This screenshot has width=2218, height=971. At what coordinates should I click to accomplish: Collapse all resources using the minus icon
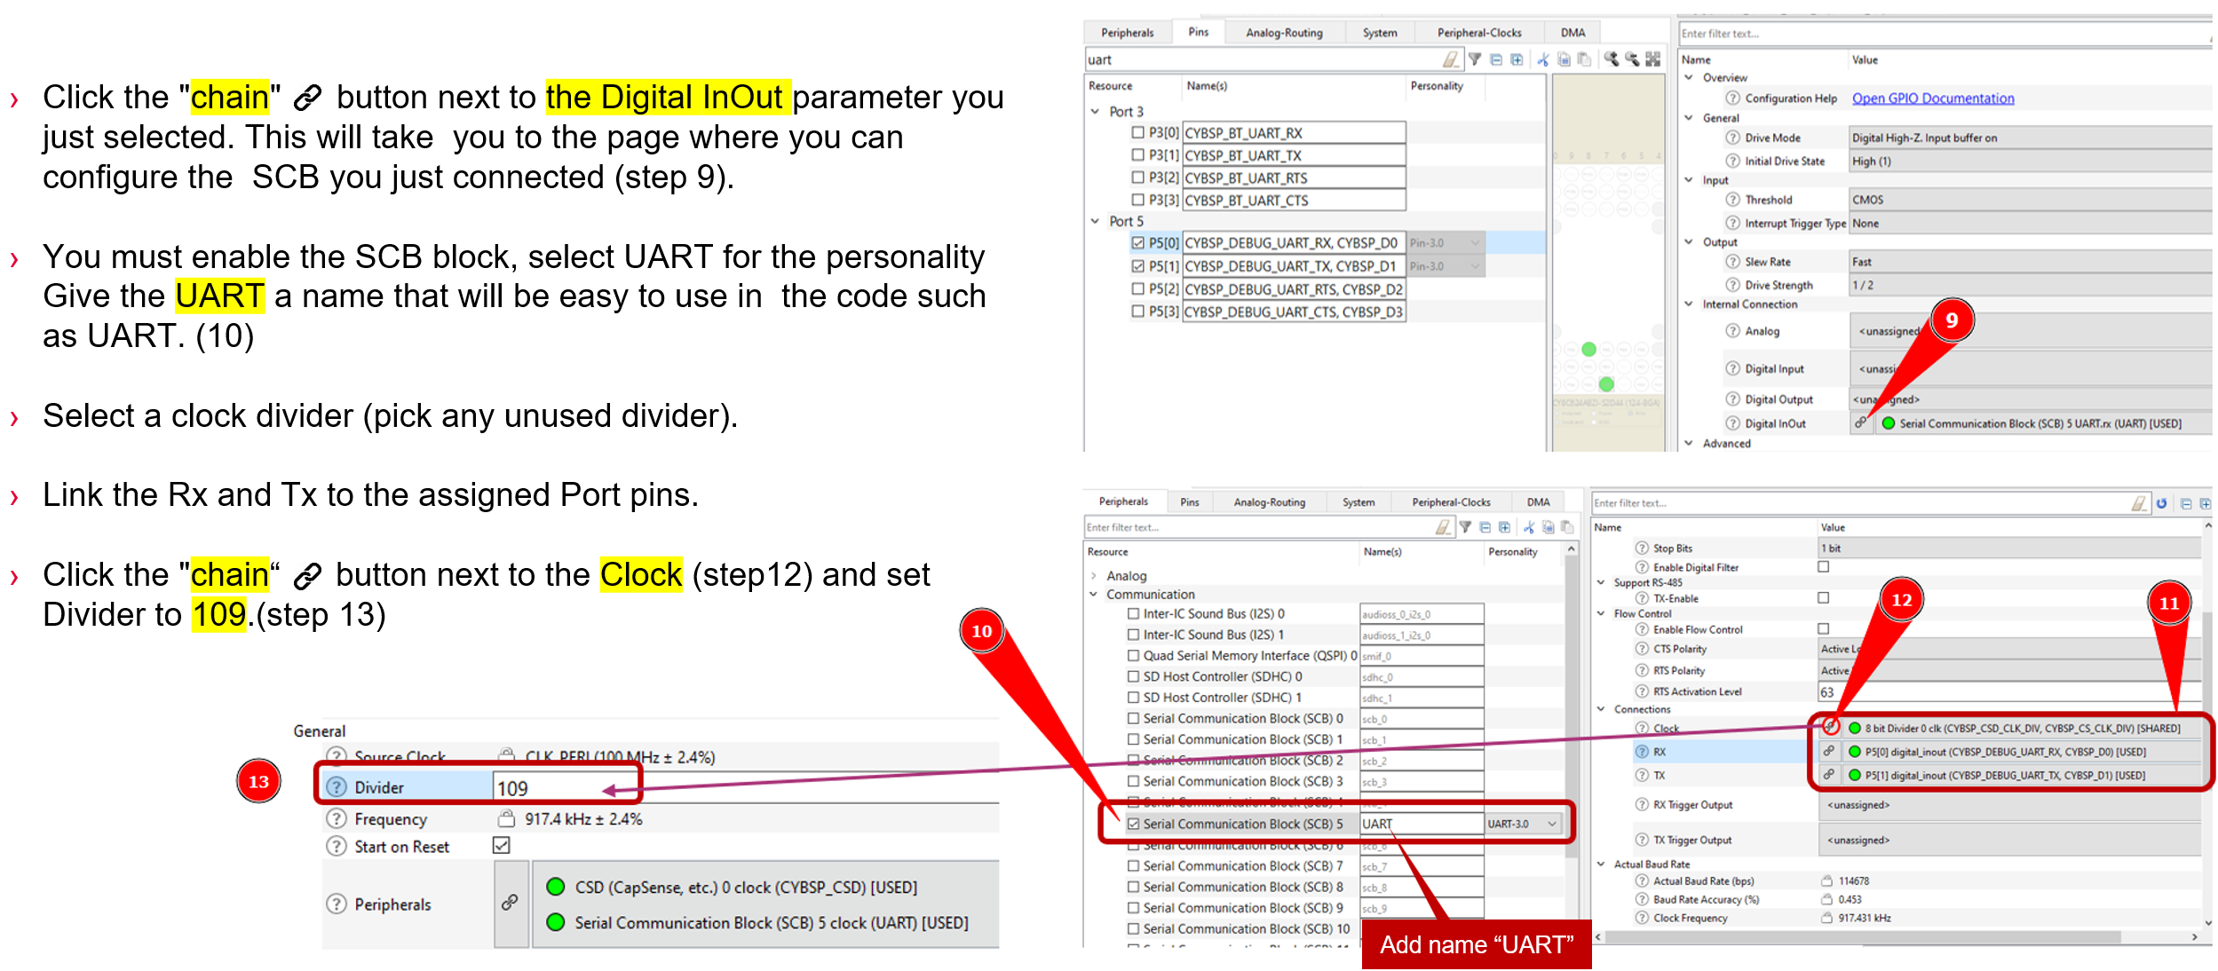pos(1496,59)
